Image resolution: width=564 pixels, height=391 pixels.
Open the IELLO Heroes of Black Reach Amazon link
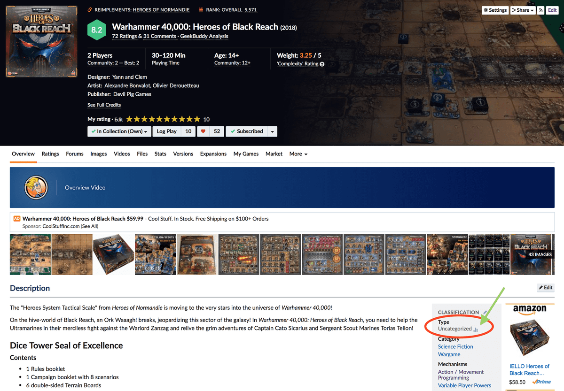(530, 370)
